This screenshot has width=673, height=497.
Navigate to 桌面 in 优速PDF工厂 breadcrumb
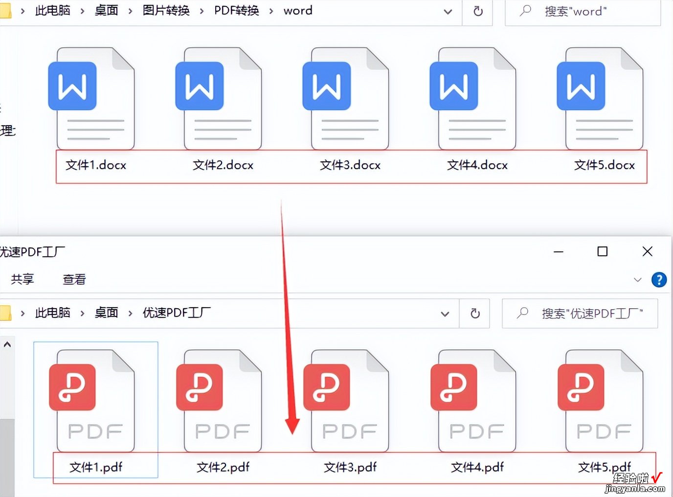(x=106, y=313)
